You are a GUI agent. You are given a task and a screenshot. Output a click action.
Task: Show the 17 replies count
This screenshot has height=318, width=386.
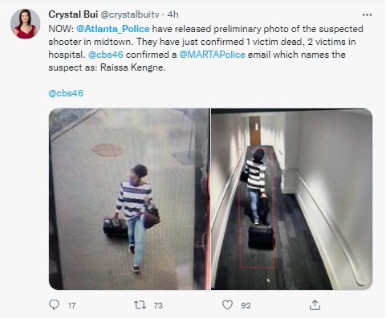click(71, 305)
